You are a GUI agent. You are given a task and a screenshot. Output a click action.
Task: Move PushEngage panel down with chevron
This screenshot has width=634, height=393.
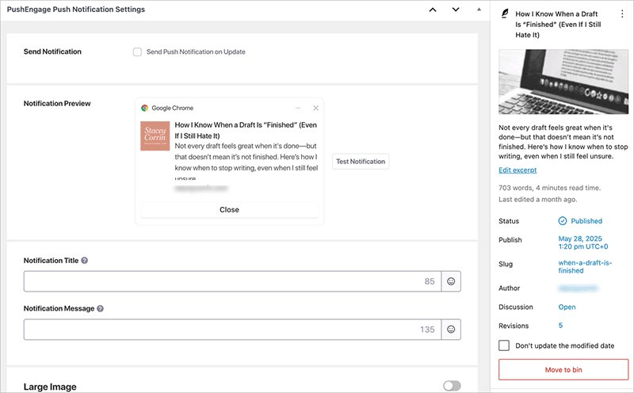(456, 10)
